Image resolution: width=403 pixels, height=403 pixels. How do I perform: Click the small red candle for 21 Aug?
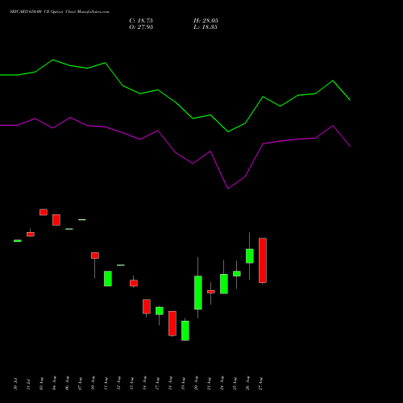(x=211, y=292)
